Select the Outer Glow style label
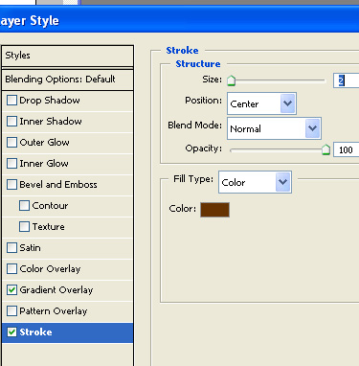 click(44, 143)
